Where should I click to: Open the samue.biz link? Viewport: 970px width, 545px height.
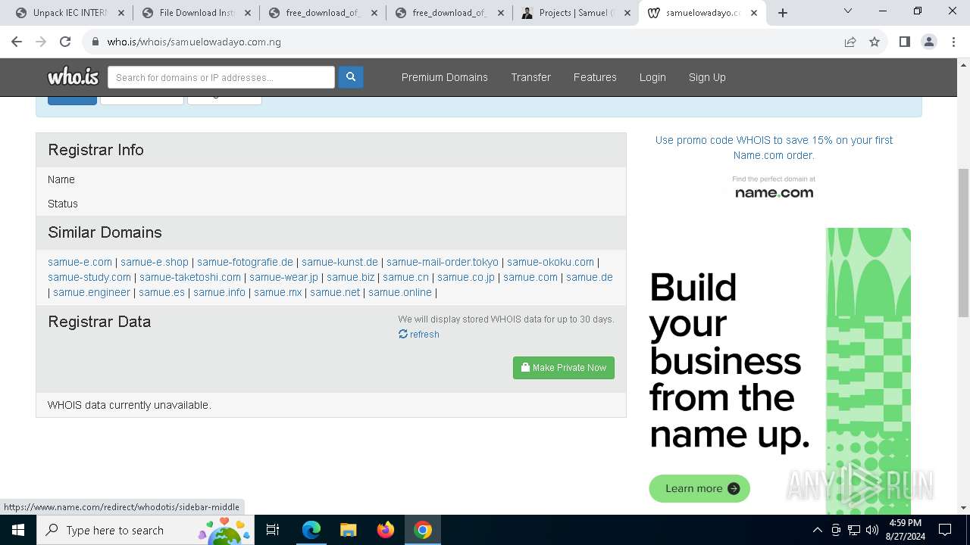click(x=350, y=277)
